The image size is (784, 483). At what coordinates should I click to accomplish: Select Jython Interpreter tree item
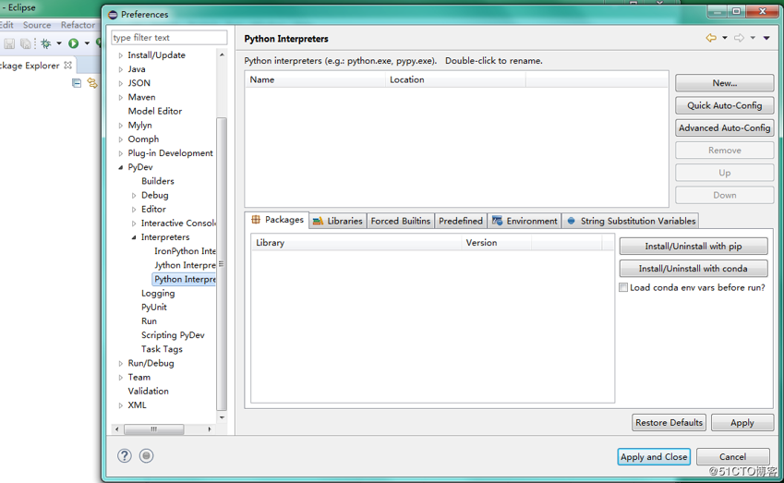point(185,265)
